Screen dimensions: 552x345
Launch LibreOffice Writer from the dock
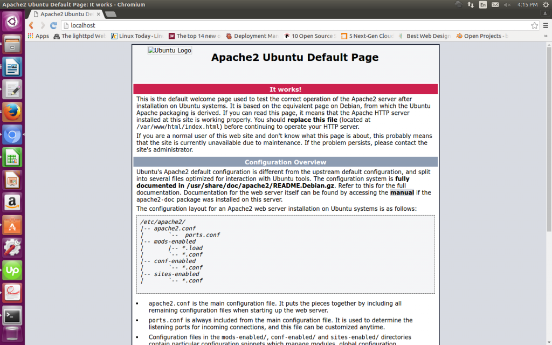tap(12, 67)
